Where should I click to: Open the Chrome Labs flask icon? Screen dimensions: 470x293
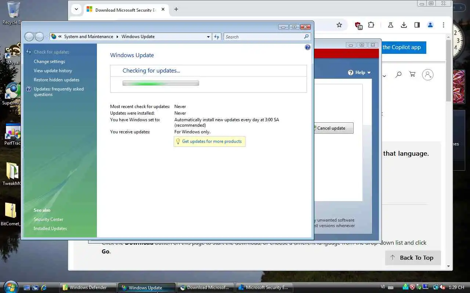coord(390,25)
